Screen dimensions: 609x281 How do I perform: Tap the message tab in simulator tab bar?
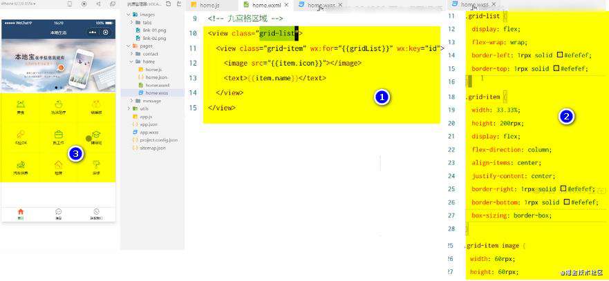pos(58,214)
